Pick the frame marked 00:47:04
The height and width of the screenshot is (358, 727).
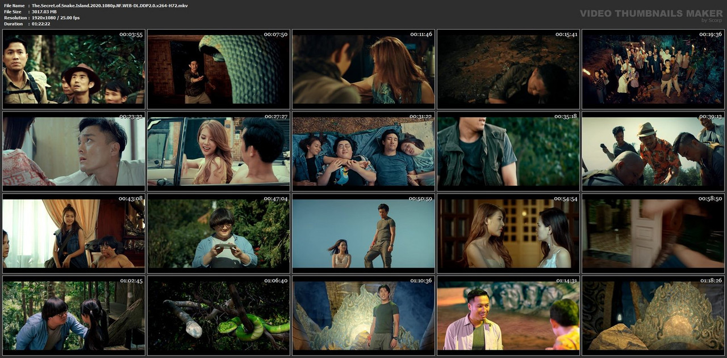coord(219,233)
